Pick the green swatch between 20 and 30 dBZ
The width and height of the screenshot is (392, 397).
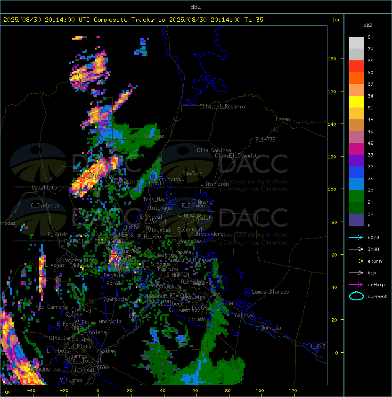pyautogui.click(x=356, y=196)
